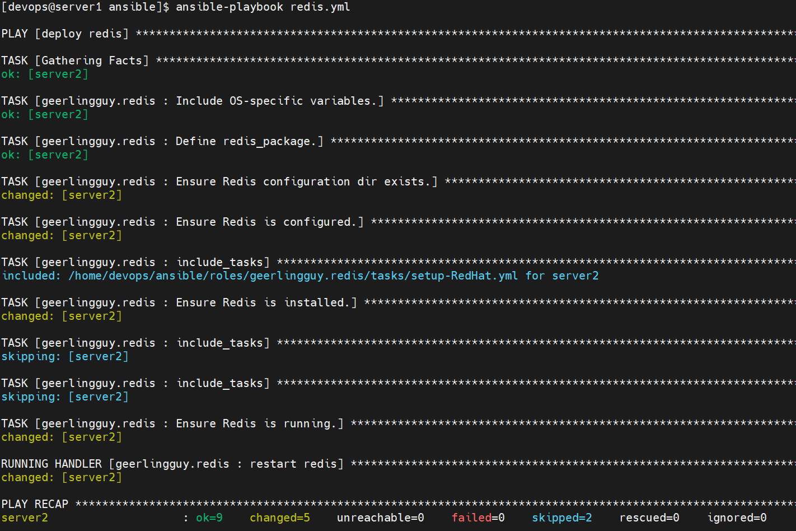Image resolution: width=796 pixels, height=531 pixels.
Task: Click the 'failed=0' recap value
Action: [x=478, y=518]
